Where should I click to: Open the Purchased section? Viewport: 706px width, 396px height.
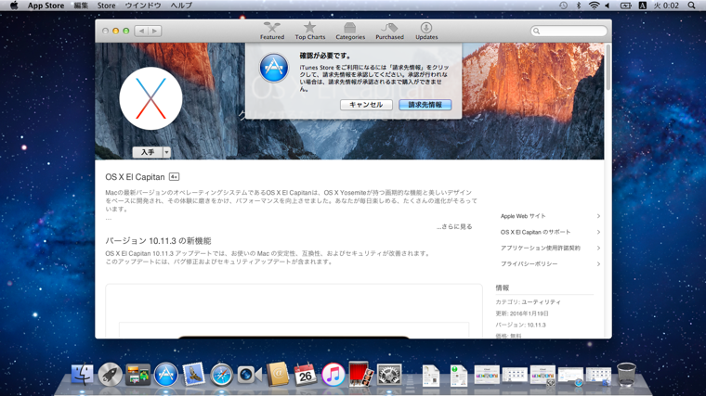[x=389, y=31]
